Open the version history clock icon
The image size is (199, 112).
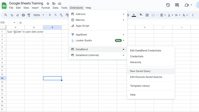tap(168, 5)
